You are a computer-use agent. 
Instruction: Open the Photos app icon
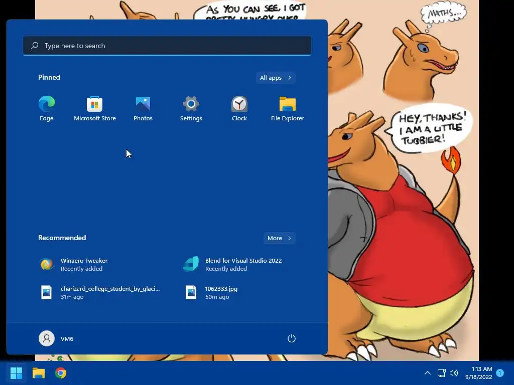click(x=143, y=109)
